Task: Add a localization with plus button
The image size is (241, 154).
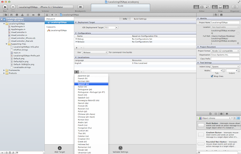Action: point(76,72)
